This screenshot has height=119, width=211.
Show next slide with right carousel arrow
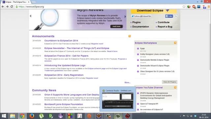coord(125,17)
